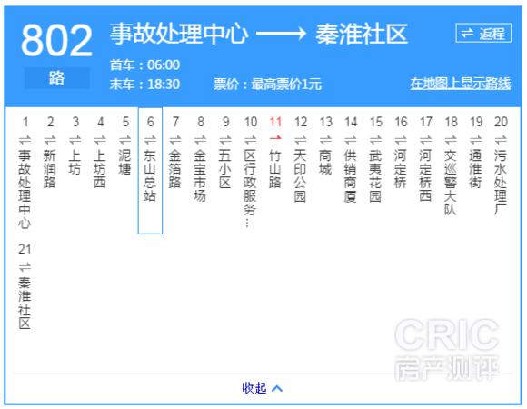The image size is (527, 409).
Task: Open 在地图上显示路线 map link
Action: click(x=460, y=84)
